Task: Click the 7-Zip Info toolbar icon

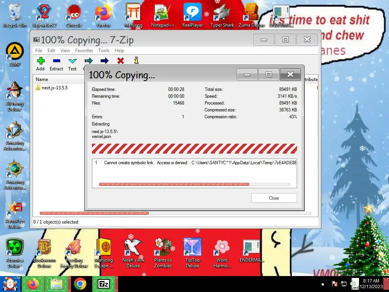Action: tap(136, 60)
